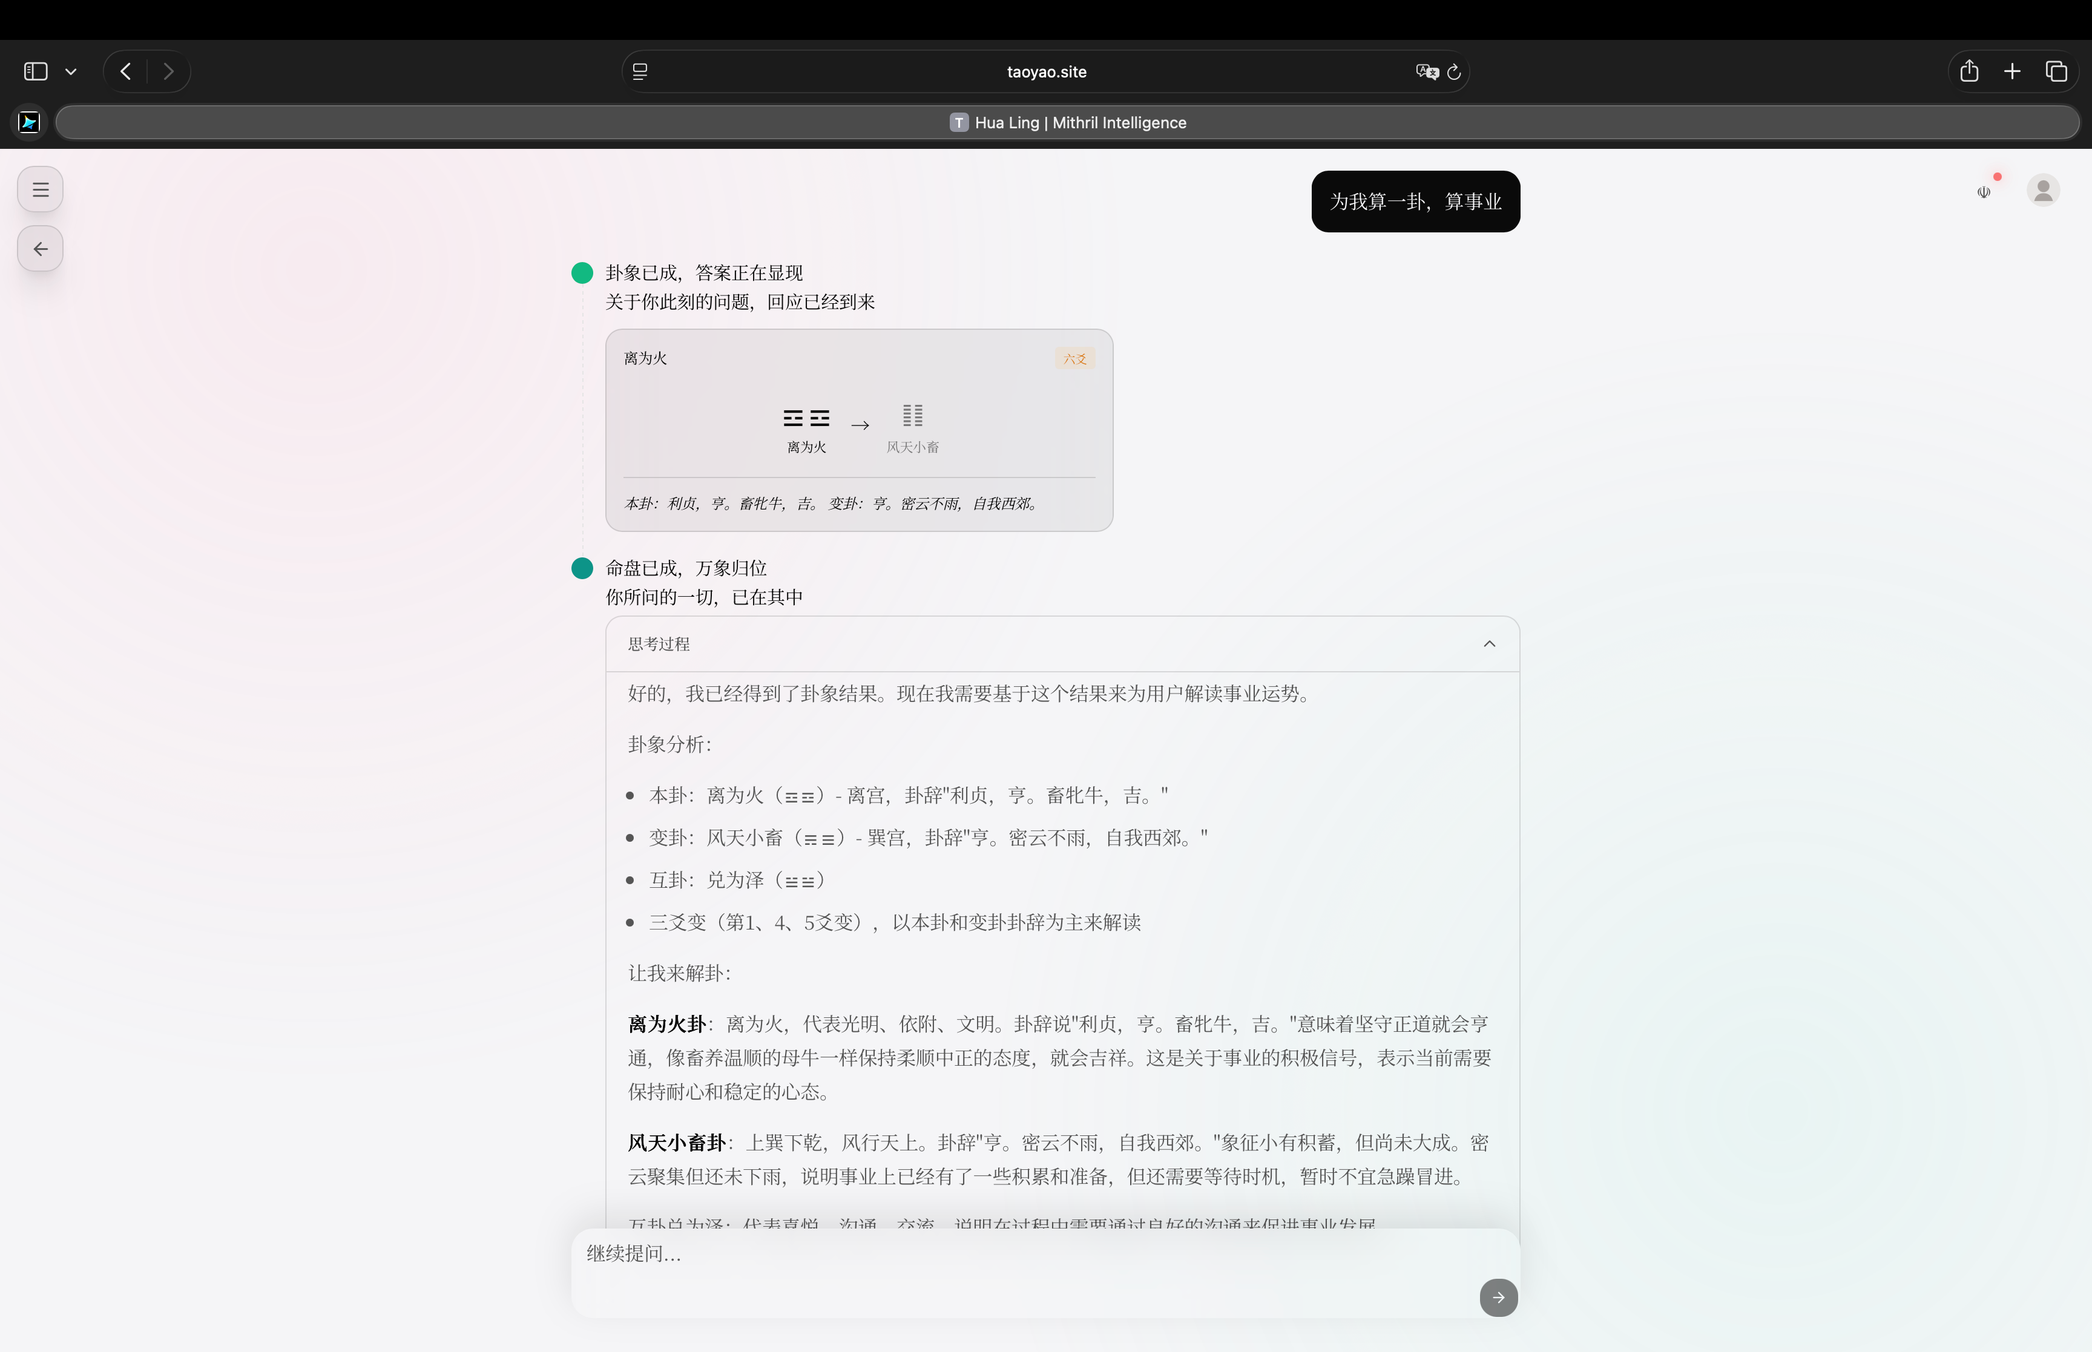Show the tab overview
Viewport: 2092px width, 1352px height.
(2056, 71)
